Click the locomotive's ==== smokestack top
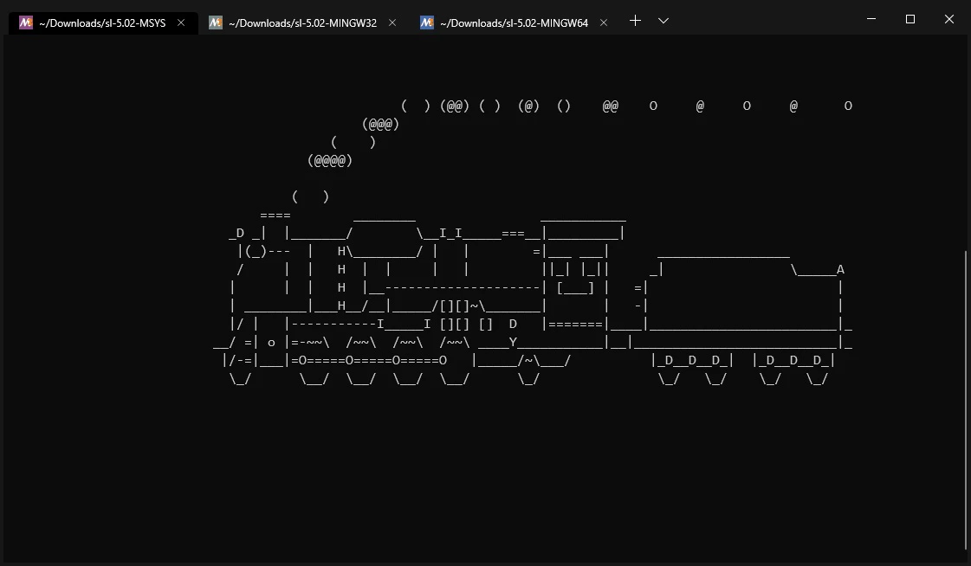 [275, 215]
